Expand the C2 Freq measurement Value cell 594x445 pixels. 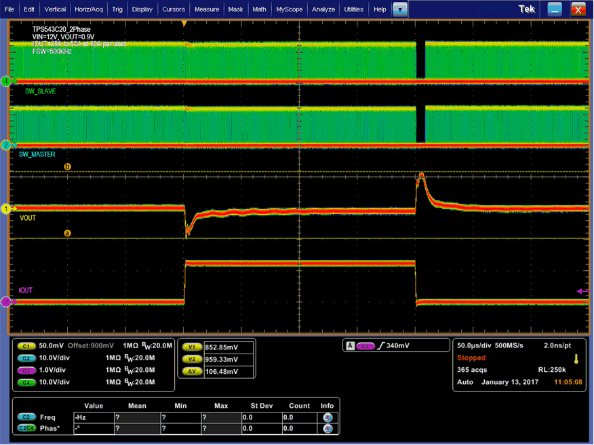[x=93, y=417]
